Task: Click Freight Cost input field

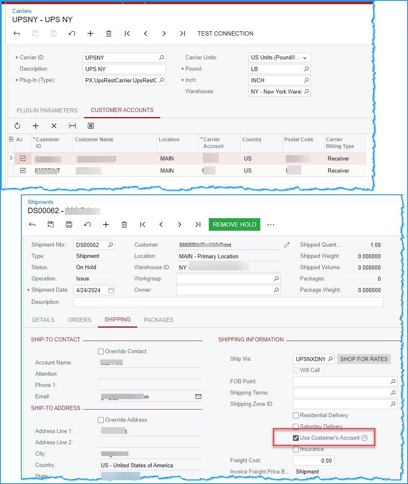Action: (314, 461)
